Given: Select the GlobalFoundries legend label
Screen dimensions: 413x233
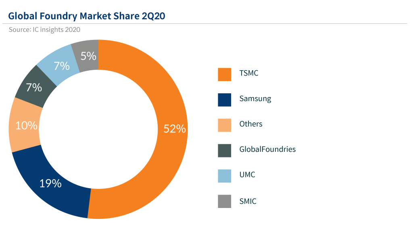Looking at the screenshot, I should click(267, 149).
